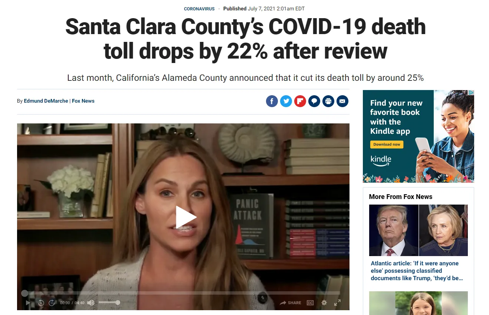The width and height of the screenshot is (489, 315).
Task: Skip video forward 10 seconds
Action: coord(52,303)
